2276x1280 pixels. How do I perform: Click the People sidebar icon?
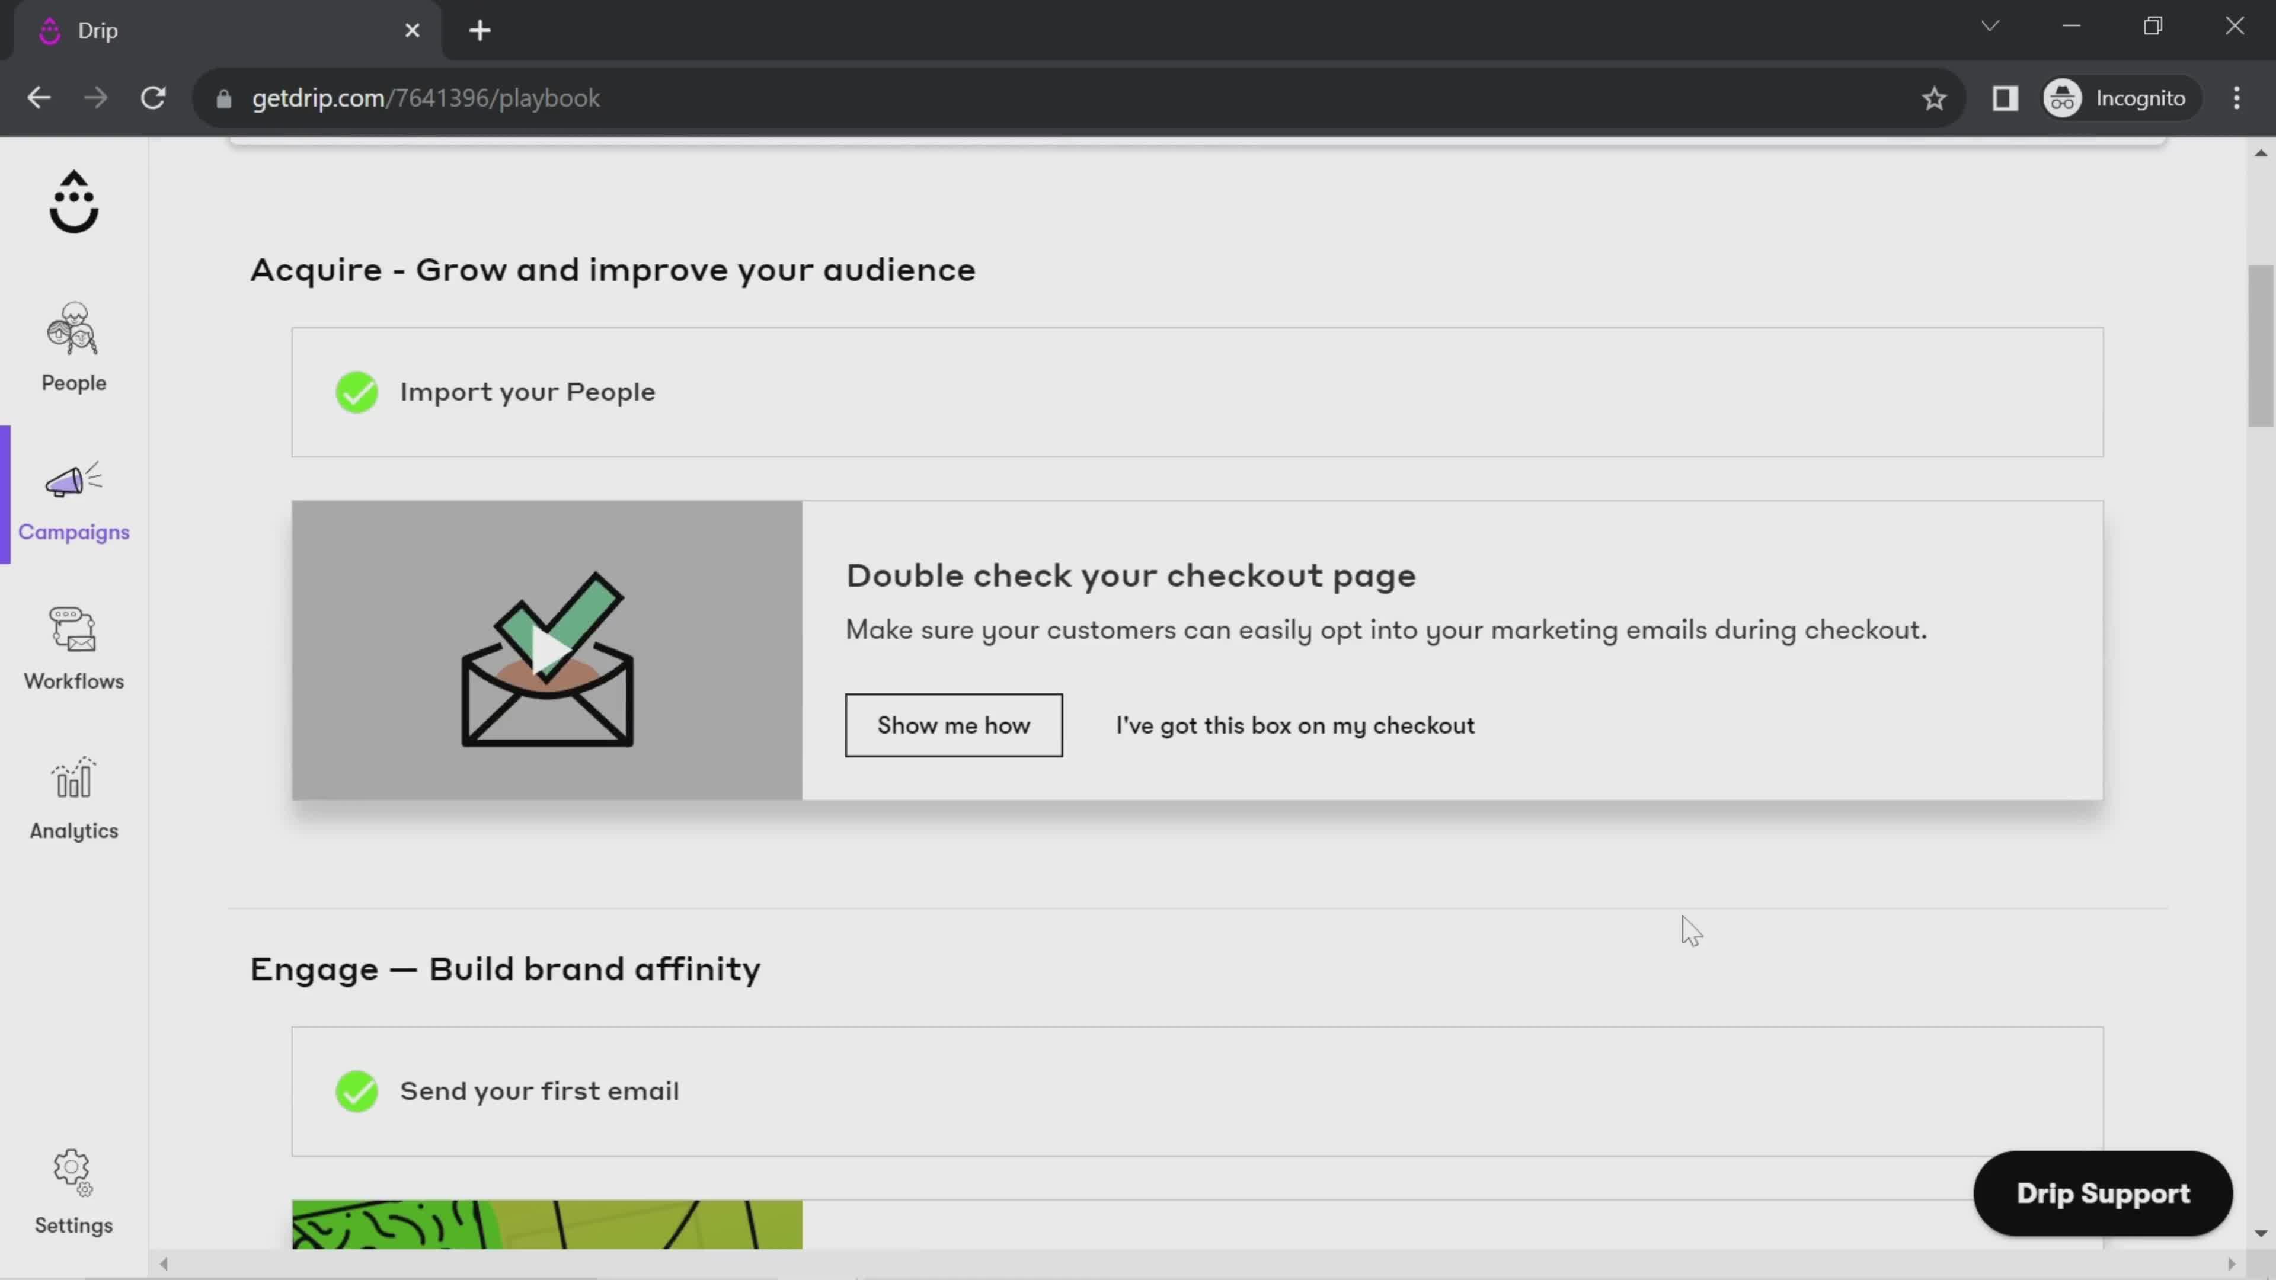[73, 343]
